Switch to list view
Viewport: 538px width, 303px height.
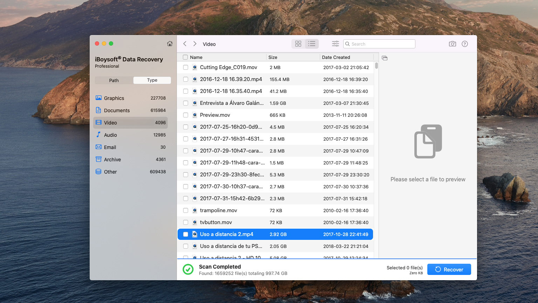click(312, 44)
